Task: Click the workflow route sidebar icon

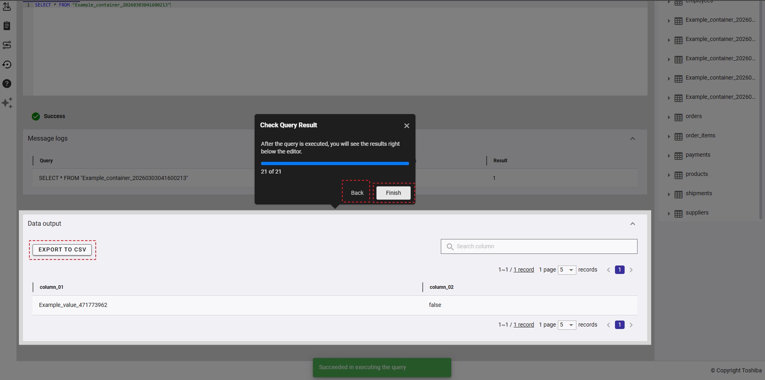Action: tap(7, 45)
